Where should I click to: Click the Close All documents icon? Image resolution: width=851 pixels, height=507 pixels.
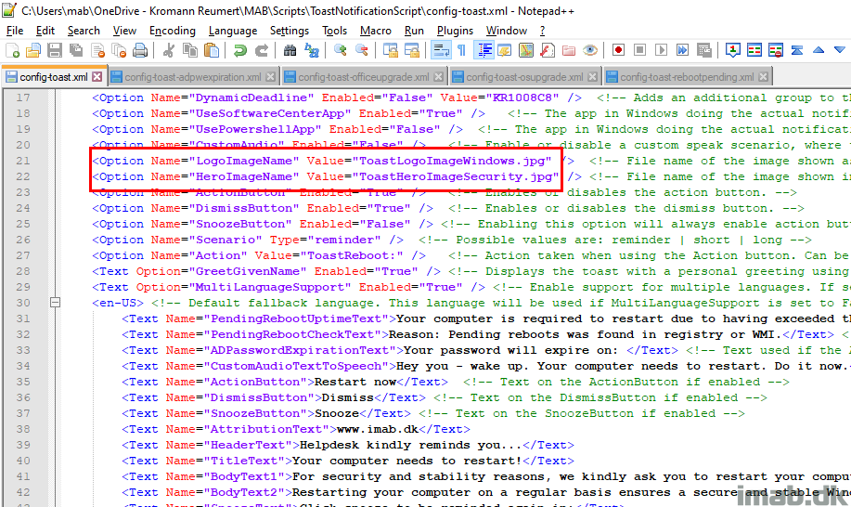coord(119,50)
